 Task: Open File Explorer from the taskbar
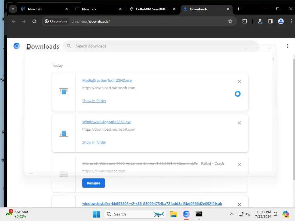pyautogui.click(x=173, y=214)
